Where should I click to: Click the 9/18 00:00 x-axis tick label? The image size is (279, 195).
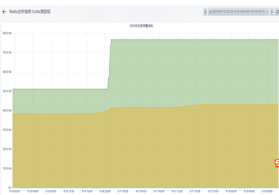click(231, 191)
